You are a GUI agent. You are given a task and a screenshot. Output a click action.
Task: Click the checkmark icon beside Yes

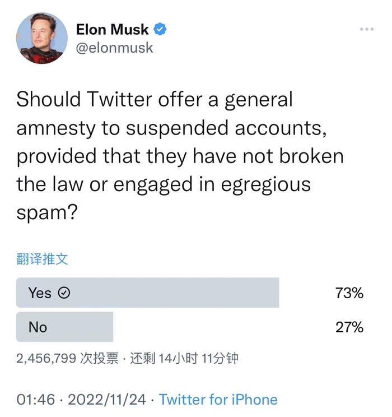pos(64,293)
